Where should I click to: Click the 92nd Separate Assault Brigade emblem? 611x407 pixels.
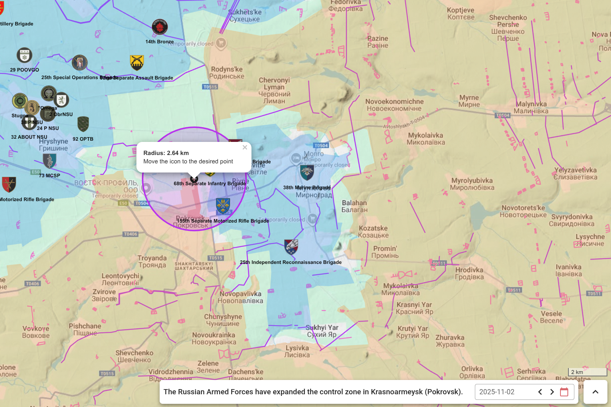[x=137, y=63]
